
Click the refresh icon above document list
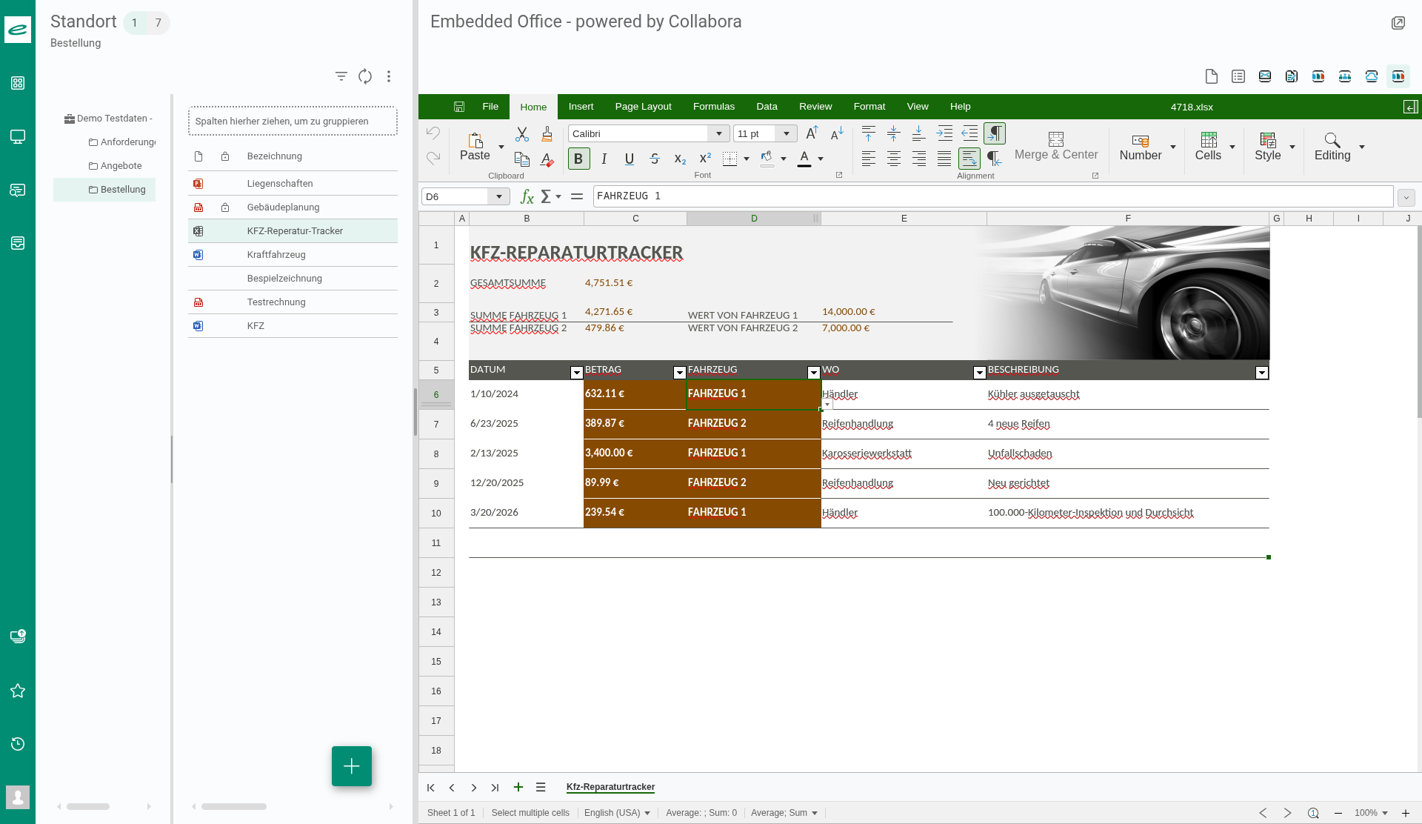(365, 76)
